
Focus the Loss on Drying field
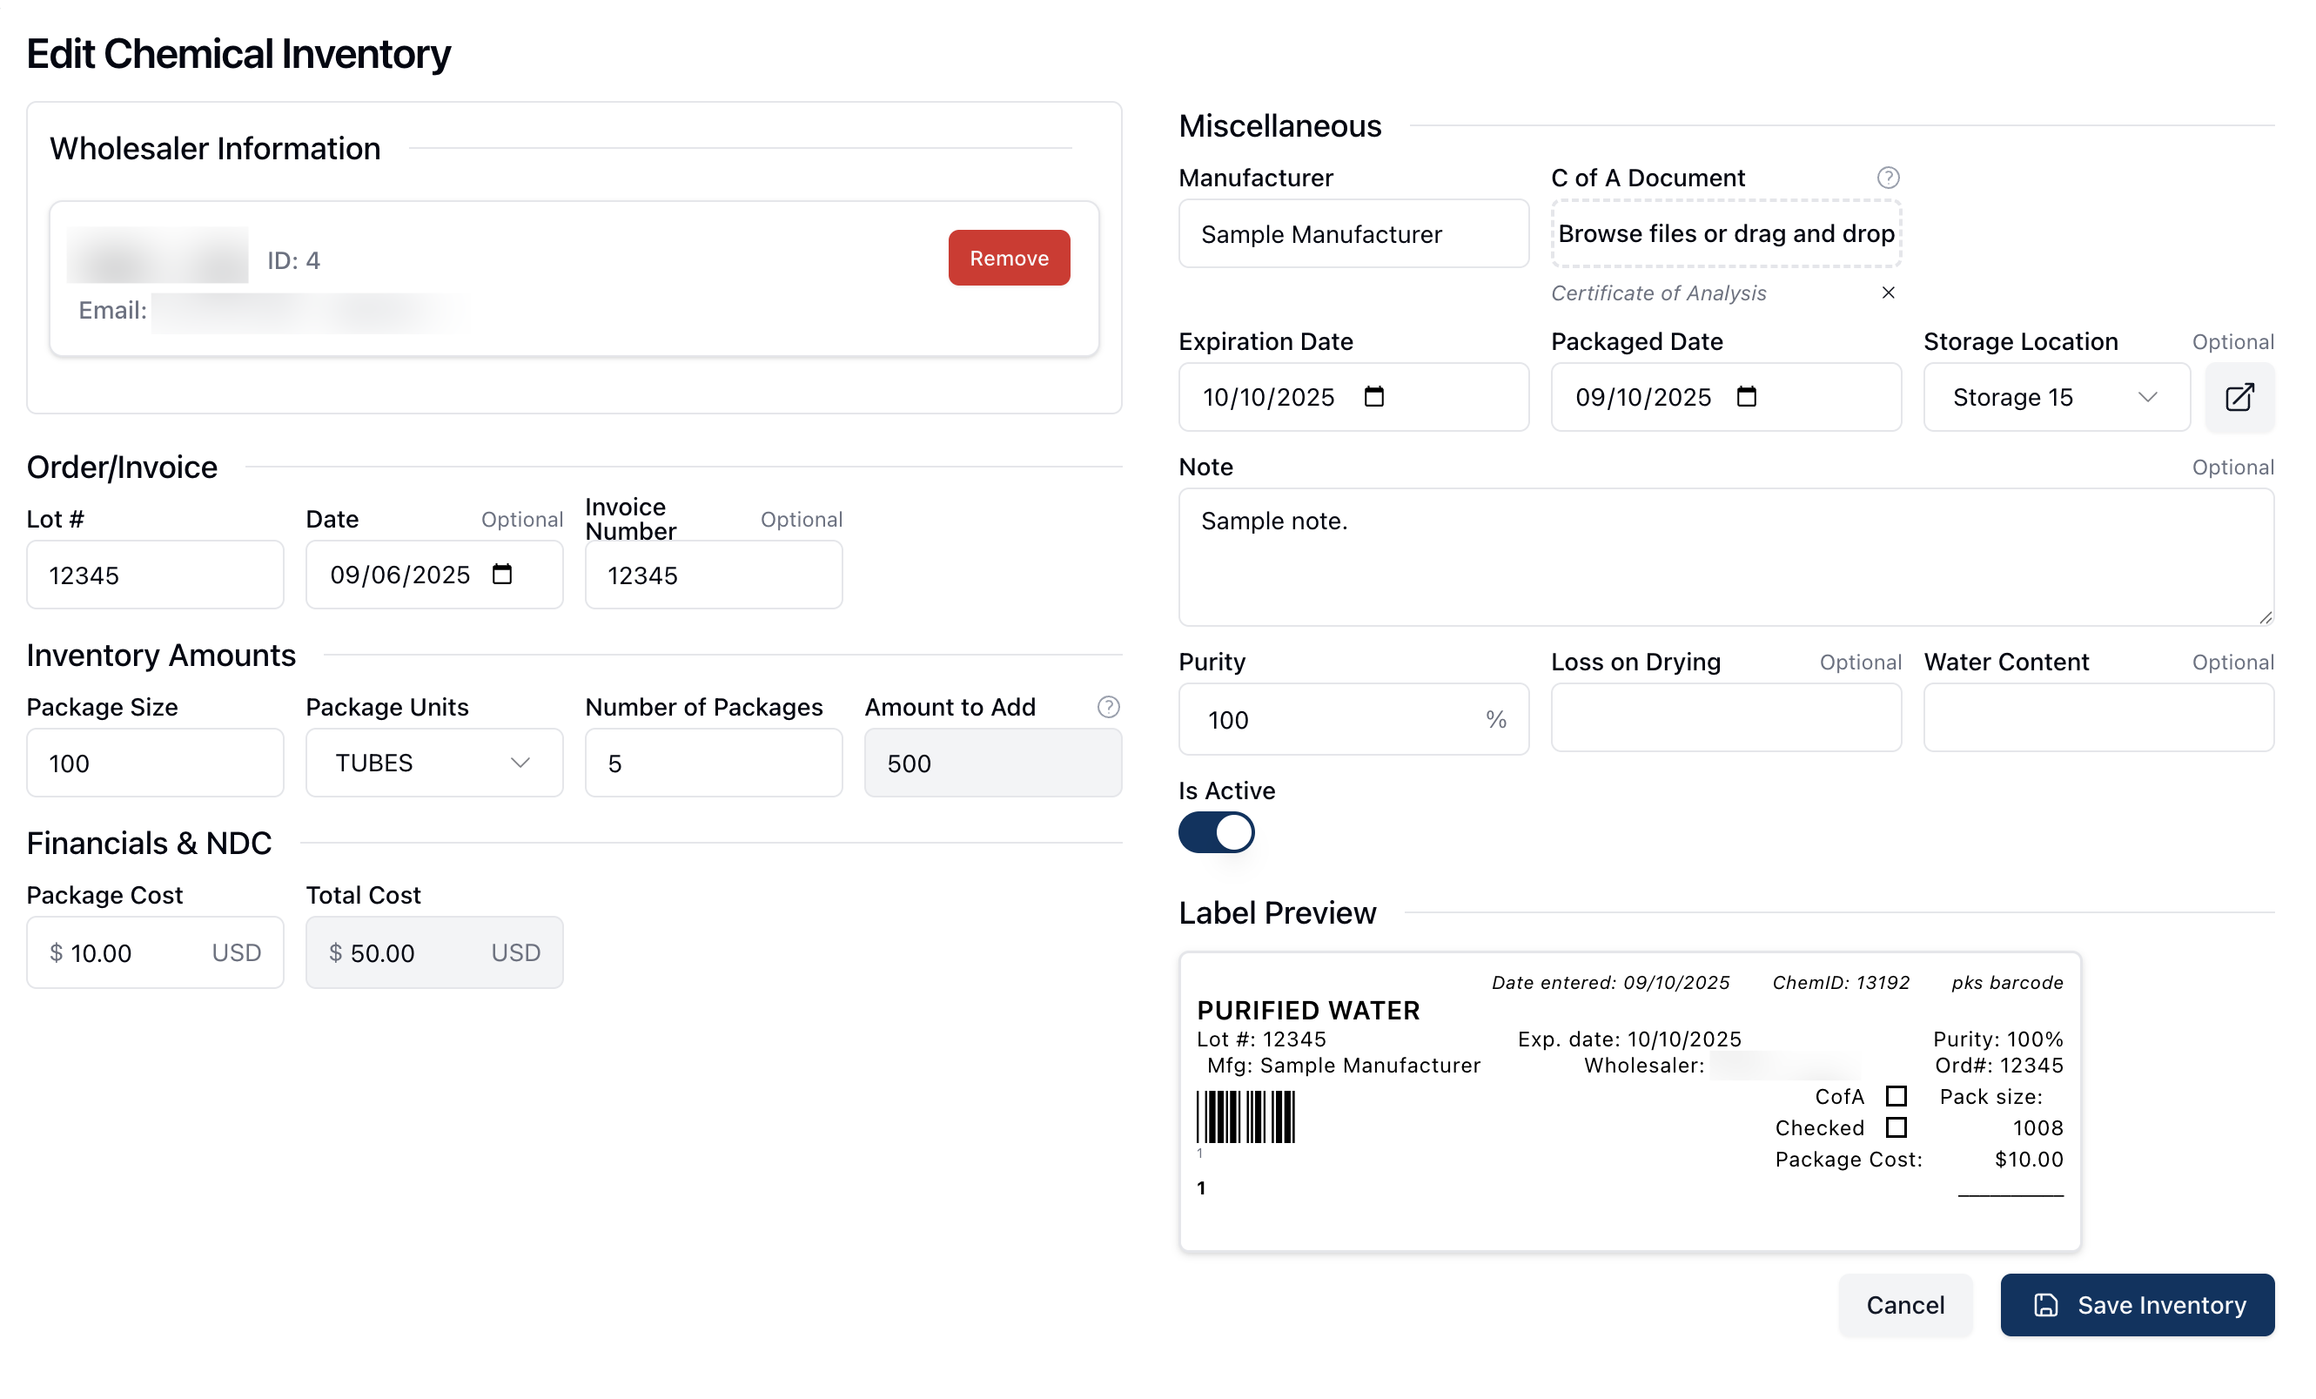[1725, 717]
